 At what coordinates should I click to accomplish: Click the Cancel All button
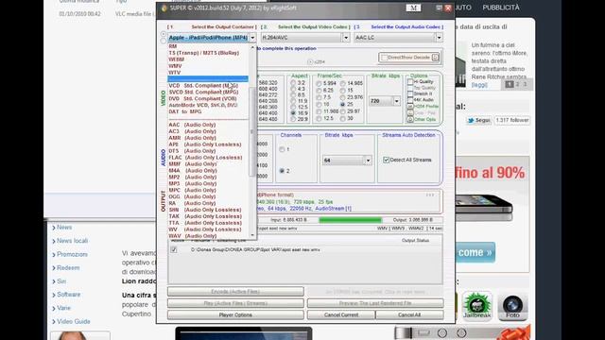pos(409,314)
